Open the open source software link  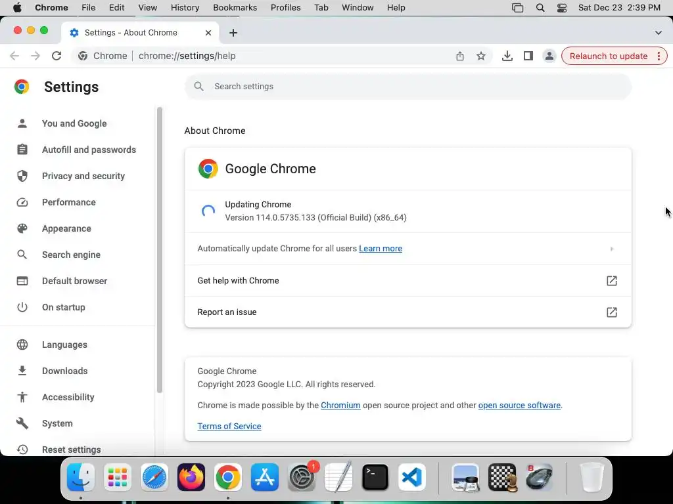point(519,405)
